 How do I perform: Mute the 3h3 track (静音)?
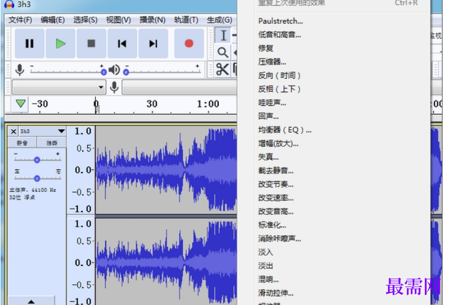(x=22, y=143)
